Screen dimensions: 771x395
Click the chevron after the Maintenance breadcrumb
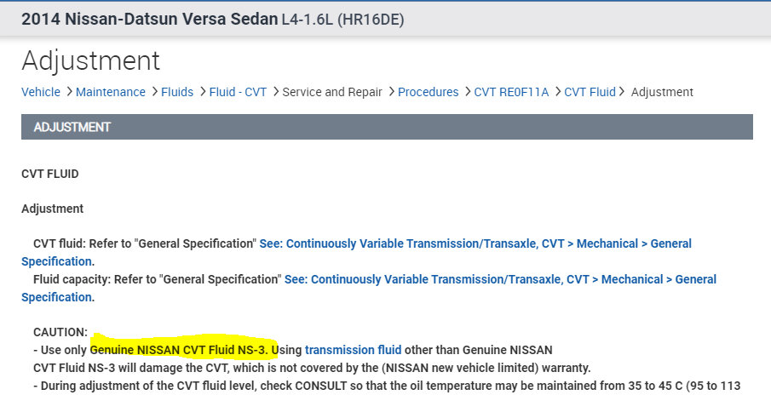[153, 91]
